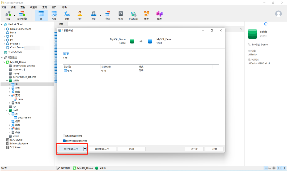Collapse the sakila database tree node
This screenshot has height=171, width=288.
pyautogui.click(x=7, y=81)
